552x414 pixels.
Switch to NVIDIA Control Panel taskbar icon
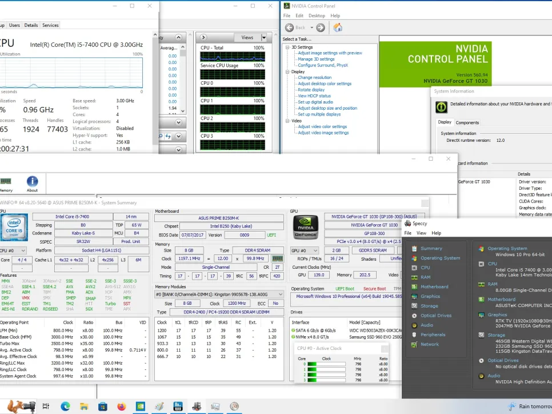(x=141, y=406)
